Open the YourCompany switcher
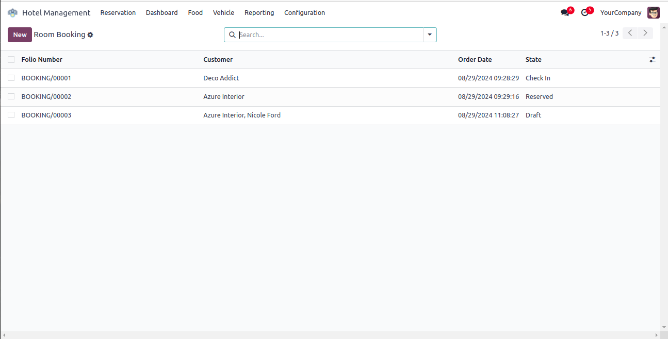This screenshot has width=668, height=339. tap(621, 13)
